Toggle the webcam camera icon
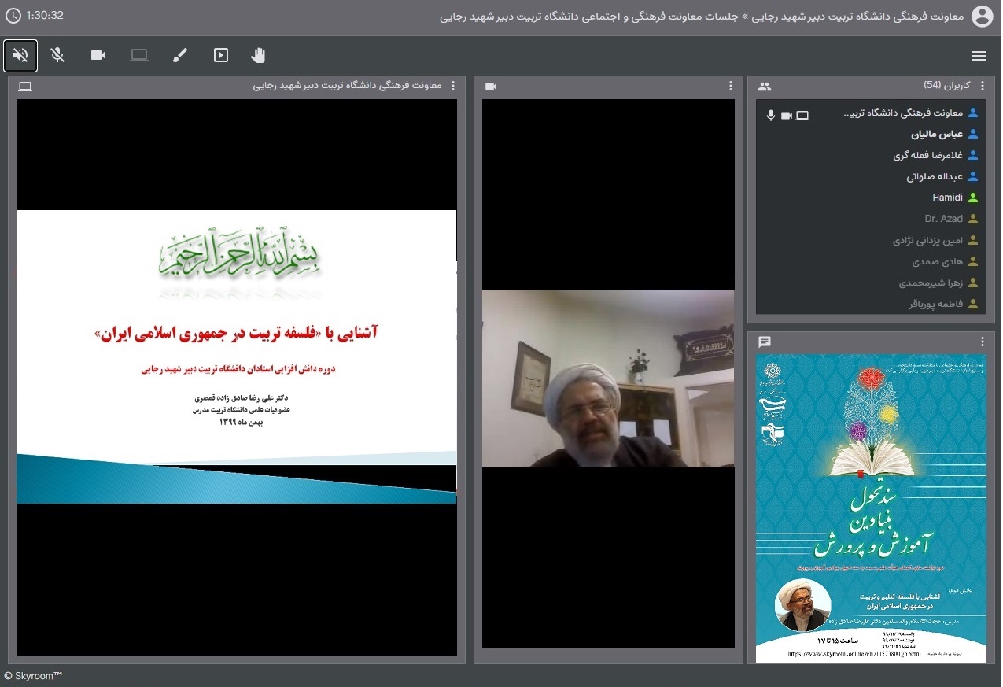 [x=98, y=55]
